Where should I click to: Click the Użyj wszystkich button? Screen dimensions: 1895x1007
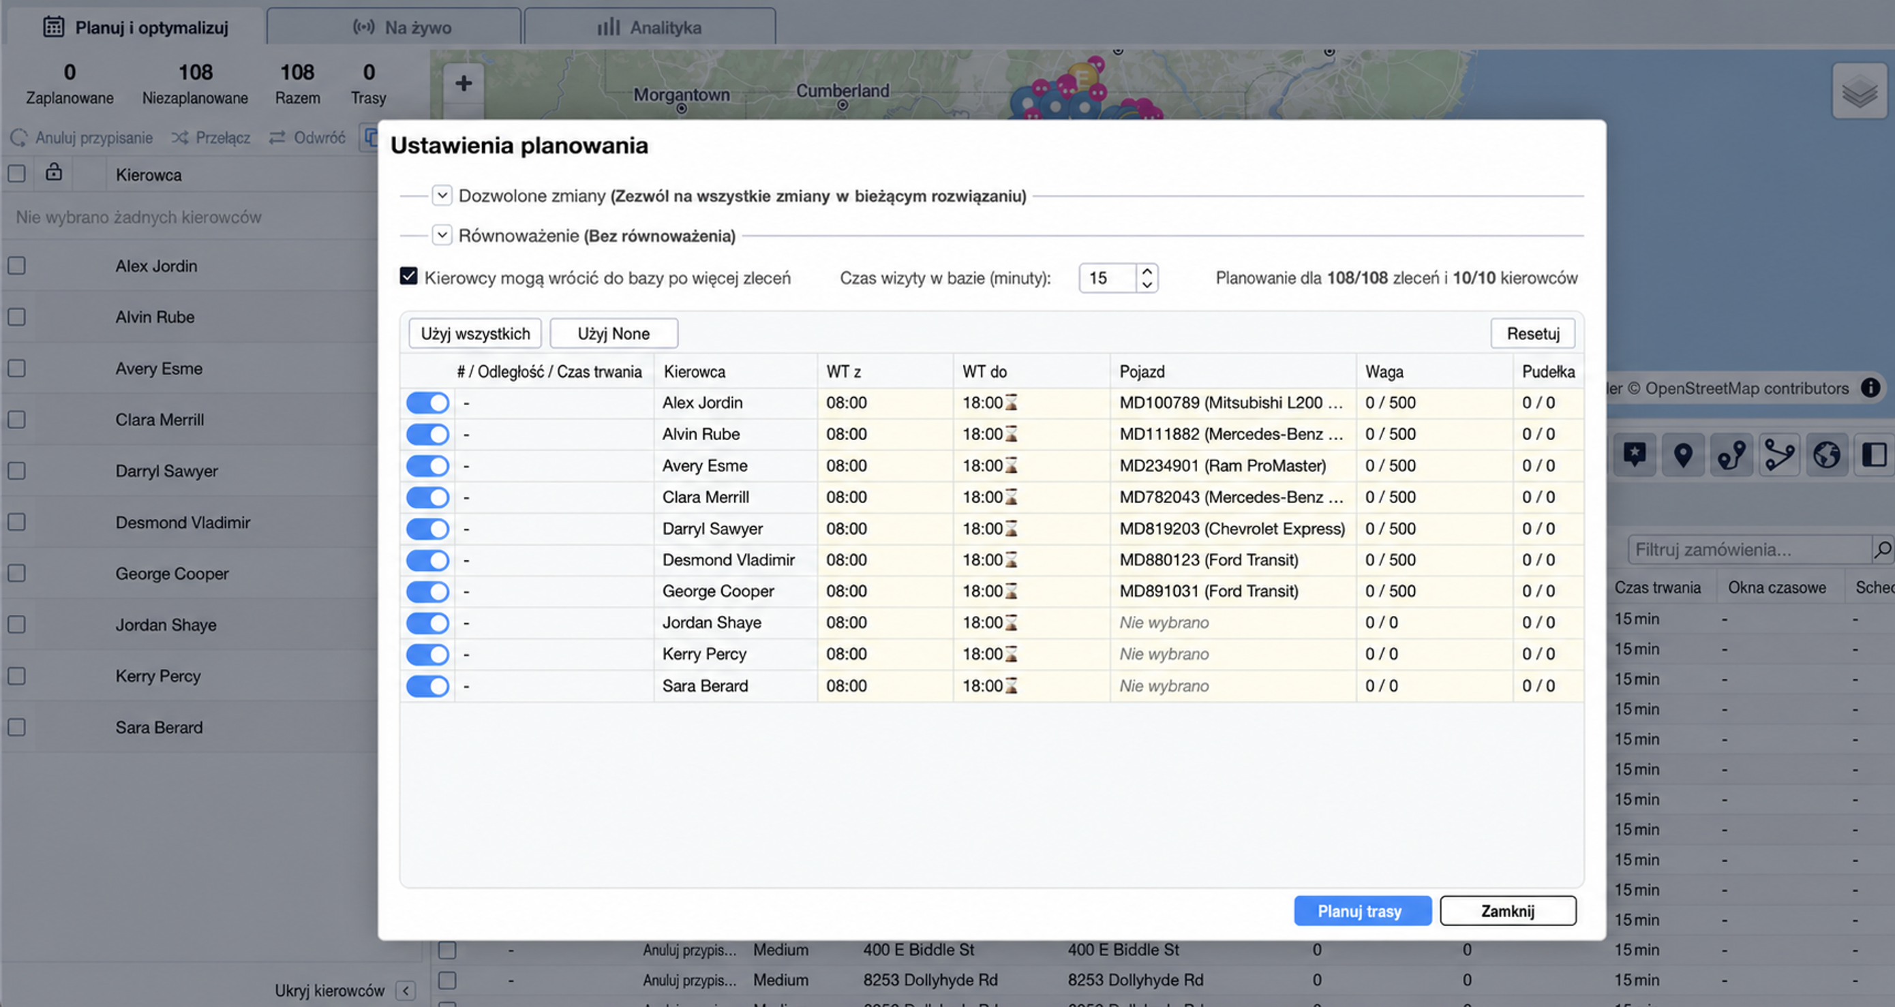(475, 334)
